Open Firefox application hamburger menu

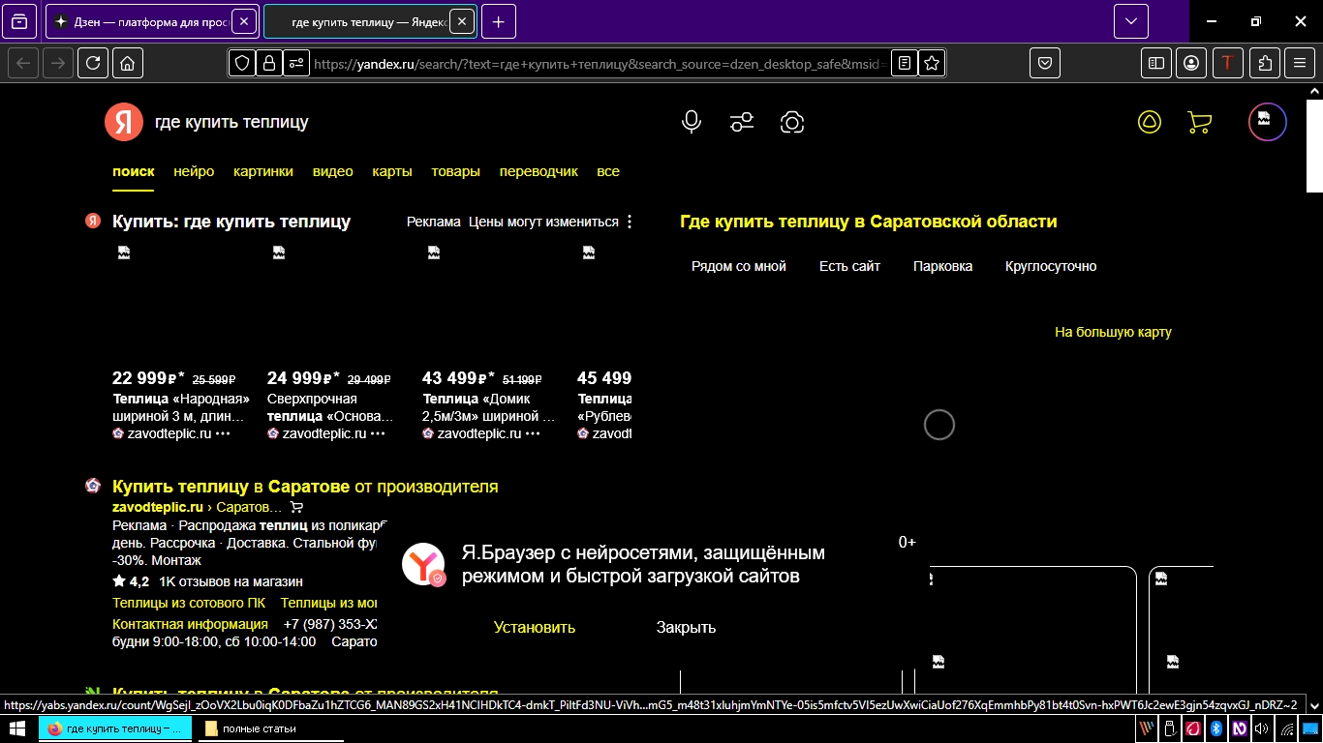[x=1300, y=63]
